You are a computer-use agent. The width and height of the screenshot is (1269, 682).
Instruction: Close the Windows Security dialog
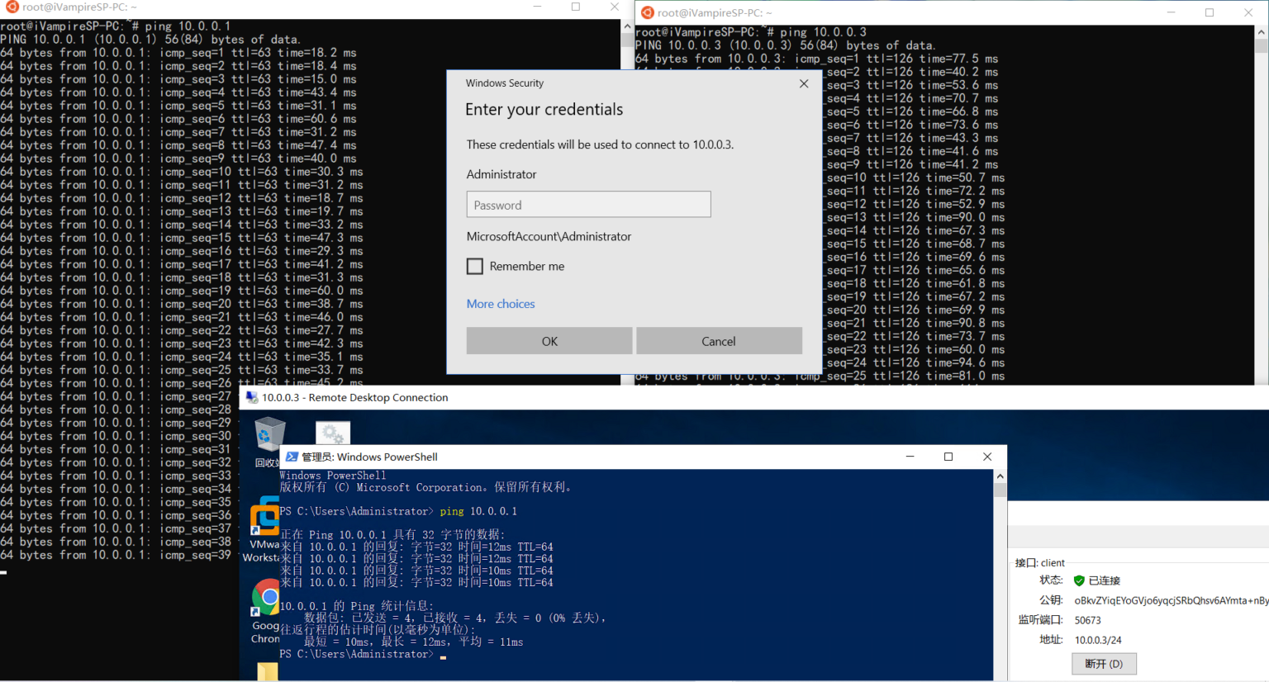tap(804, 83)
